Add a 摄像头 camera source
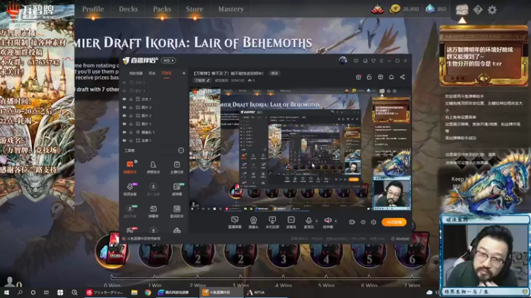This screenshot has height=298, width=531. pos(254,223)
